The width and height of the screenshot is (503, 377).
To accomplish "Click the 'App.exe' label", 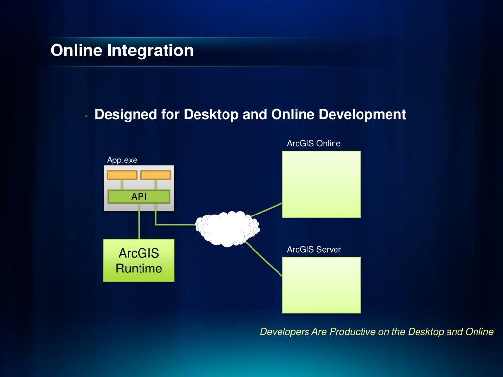I will 122,160.
